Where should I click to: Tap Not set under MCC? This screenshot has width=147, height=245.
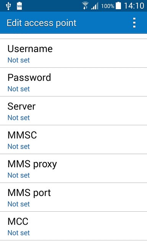[x=19, y=233]
